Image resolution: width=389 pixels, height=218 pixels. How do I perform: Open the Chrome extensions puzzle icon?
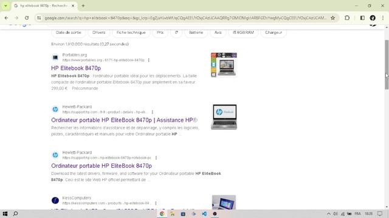[347, 18]
